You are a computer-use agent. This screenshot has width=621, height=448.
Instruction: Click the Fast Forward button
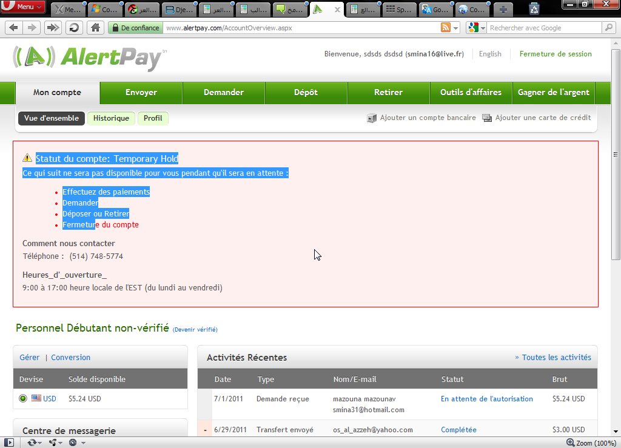click(x=53, y=28)
